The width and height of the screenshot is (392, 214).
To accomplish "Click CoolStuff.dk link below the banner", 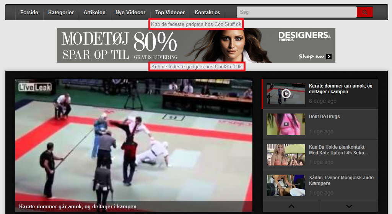I will tap(197, 67).
